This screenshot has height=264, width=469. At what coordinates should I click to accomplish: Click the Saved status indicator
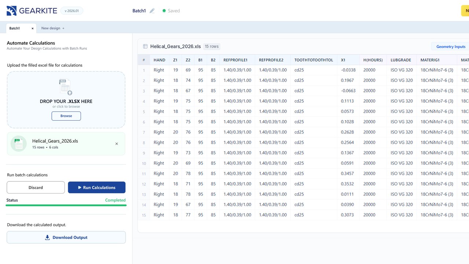pyautogui.click(x=171, y=11)
